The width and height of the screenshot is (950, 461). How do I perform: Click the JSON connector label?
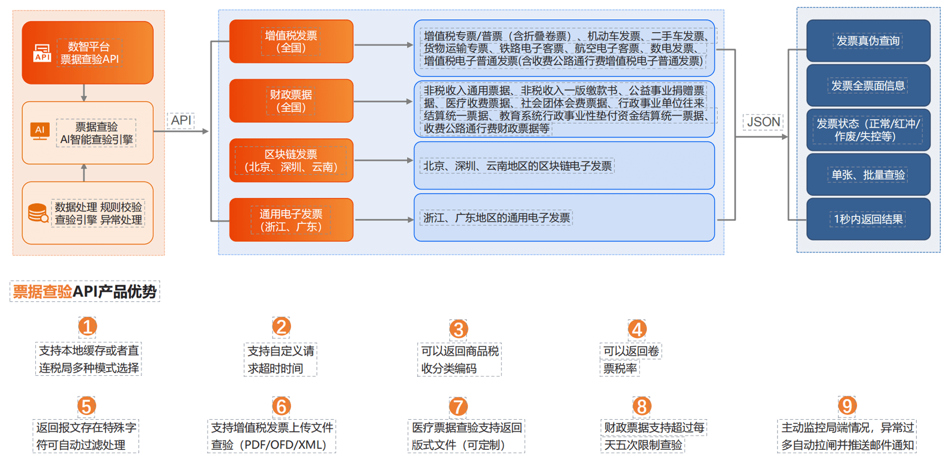[x=764, y=122]
